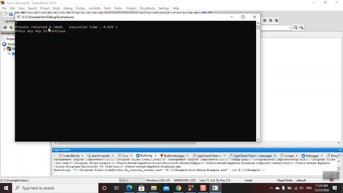Click the Windows (CR+LF) status entry
Screen dimensions: 343x193
(158, 181)
